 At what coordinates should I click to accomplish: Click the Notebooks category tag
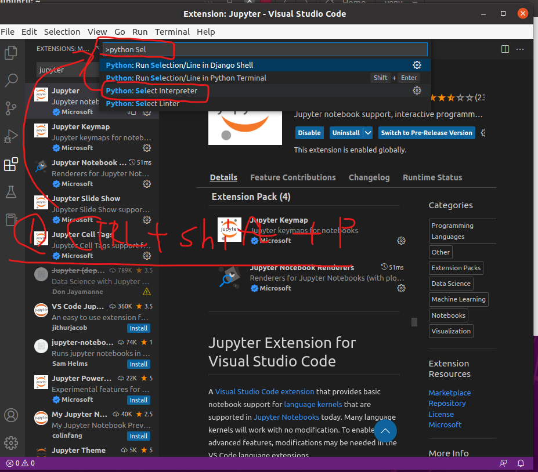point(448,315)
